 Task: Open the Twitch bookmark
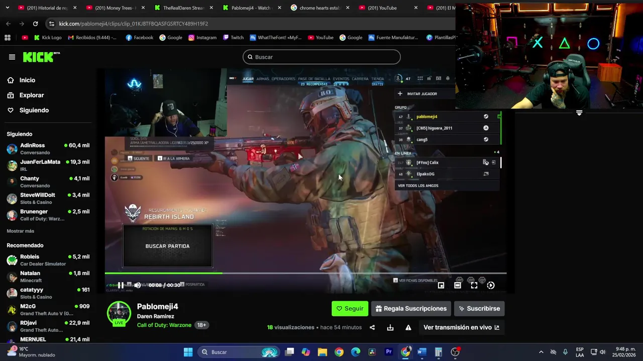point(233,38)
